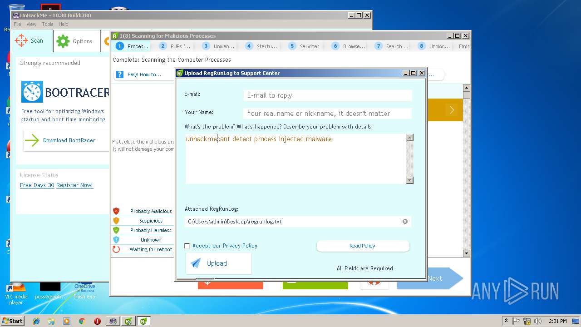This screenshot has width=581, height=327.
Task: Open Windows Media Player from the taskbar
Action: tap(67, 321)
